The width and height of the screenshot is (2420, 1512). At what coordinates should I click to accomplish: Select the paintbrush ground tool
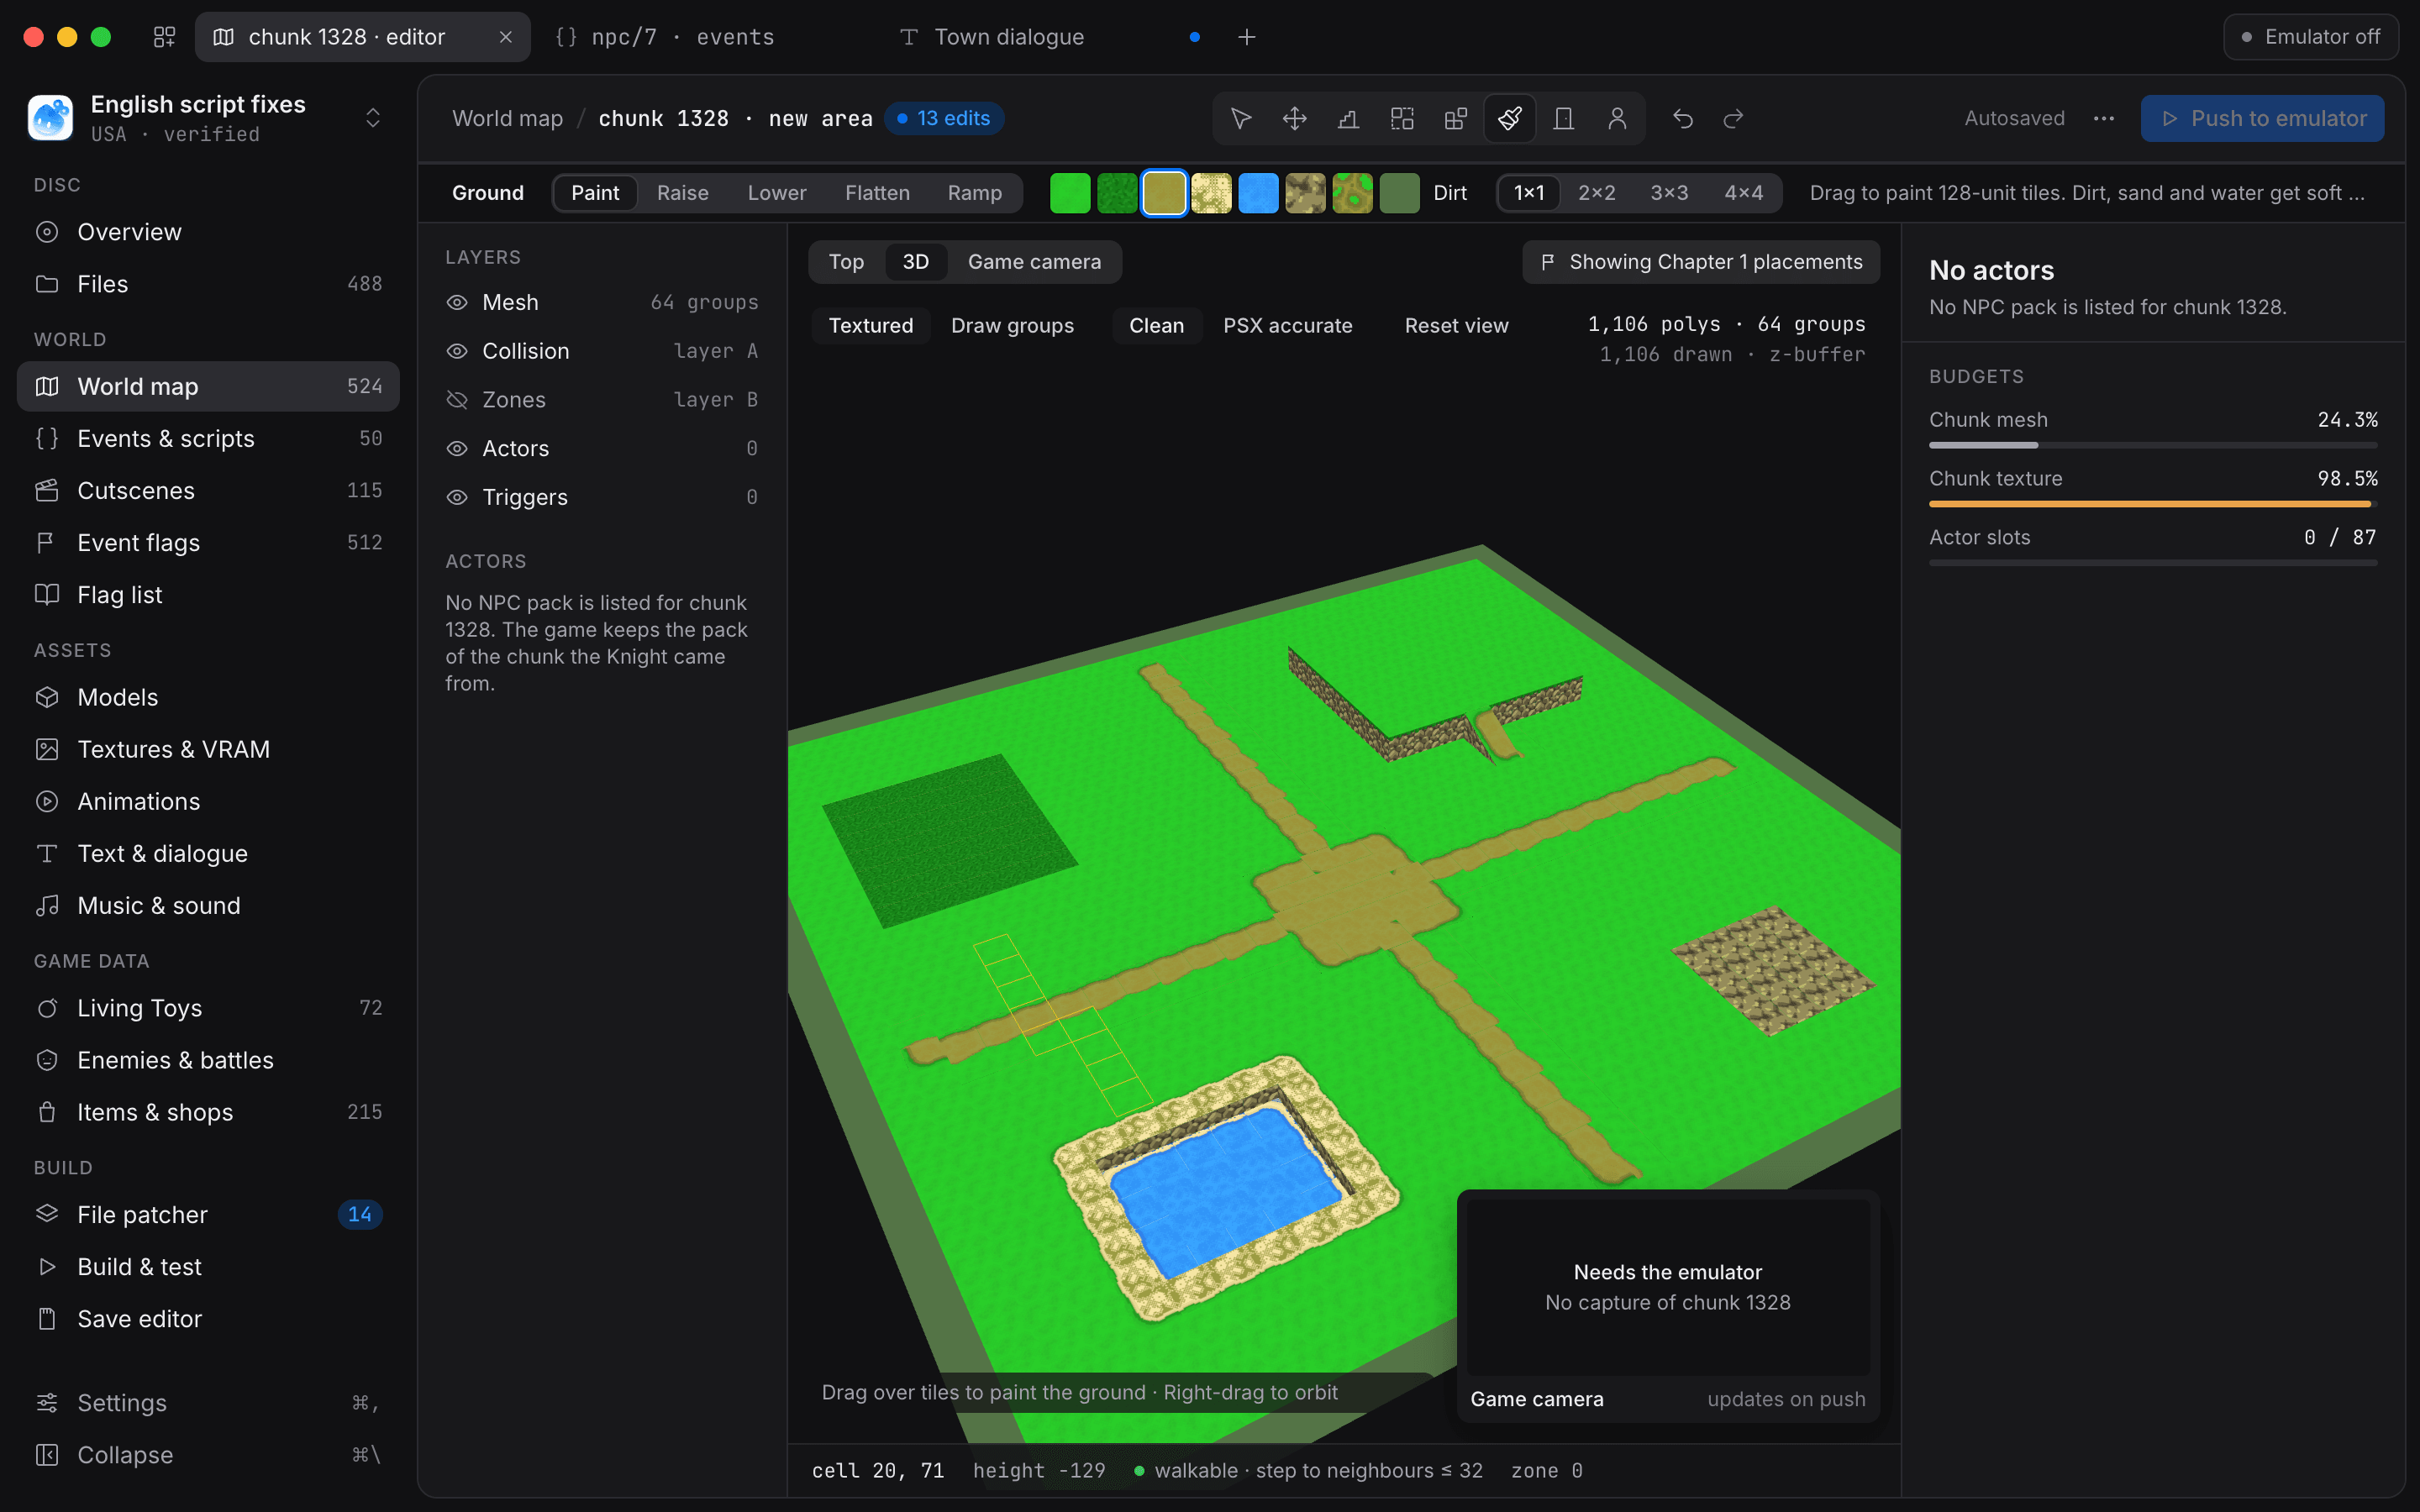pyautogui.click(x=1510, y=118)
